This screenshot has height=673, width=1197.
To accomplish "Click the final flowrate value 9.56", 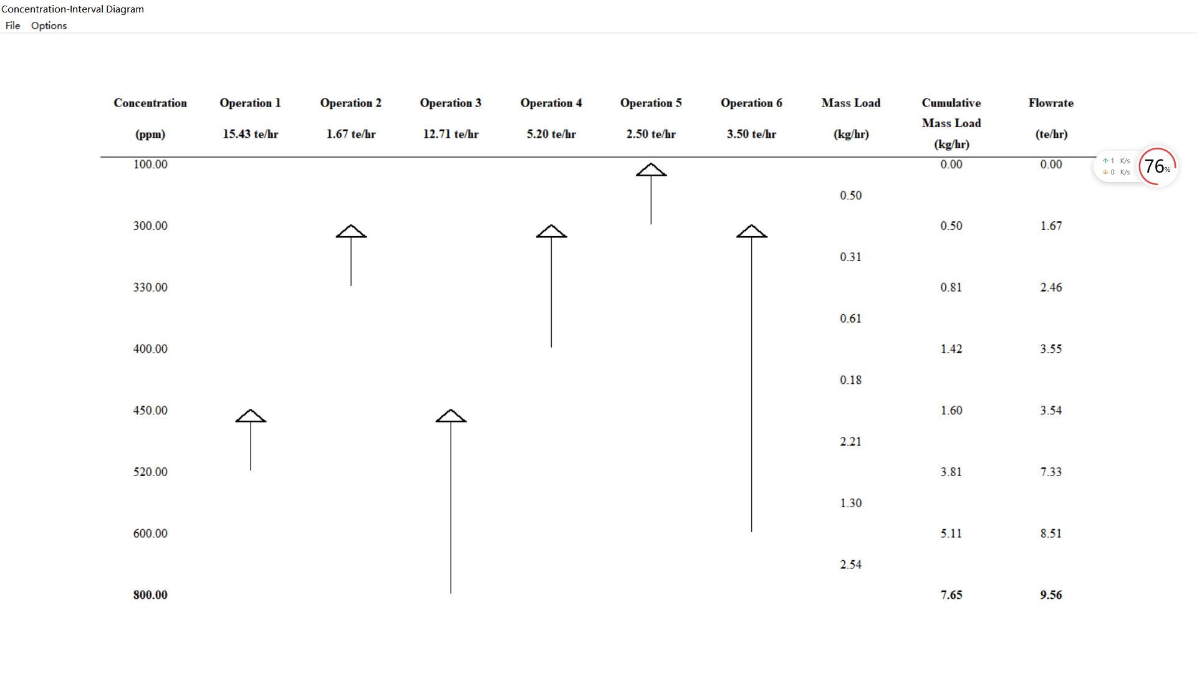I will pyautogui.click(x=1050, y=594).
